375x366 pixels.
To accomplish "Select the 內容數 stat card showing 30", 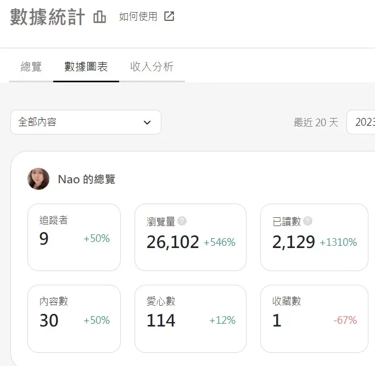I will click(x=74, y=319).
